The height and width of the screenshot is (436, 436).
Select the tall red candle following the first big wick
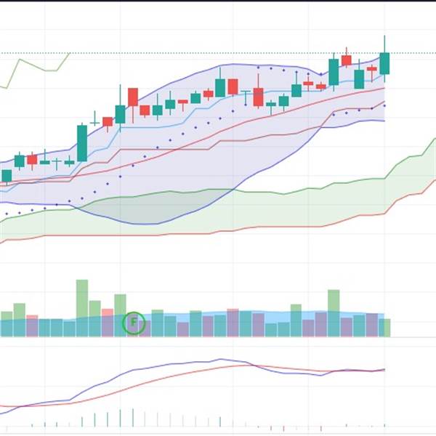click(133, 97)
